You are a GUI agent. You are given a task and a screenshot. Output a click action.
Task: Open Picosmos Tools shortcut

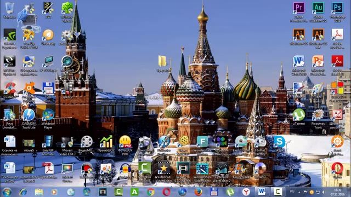click(x=318, y=118)
